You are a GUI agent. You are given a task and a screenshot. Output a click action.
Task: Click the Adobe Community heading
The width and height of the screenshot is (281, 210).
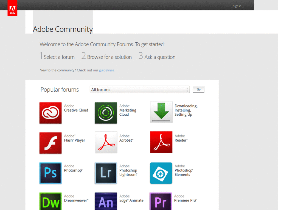coord(63,29)
